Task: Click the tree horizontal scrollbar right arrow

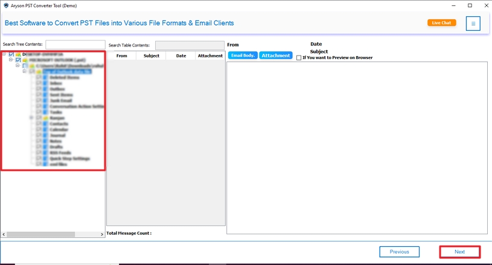Action: tap(102, 234)
